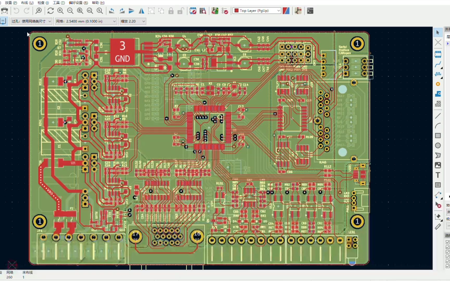Zoom out with the minus magnifier

pyautogui.click(x=70, y=11)
